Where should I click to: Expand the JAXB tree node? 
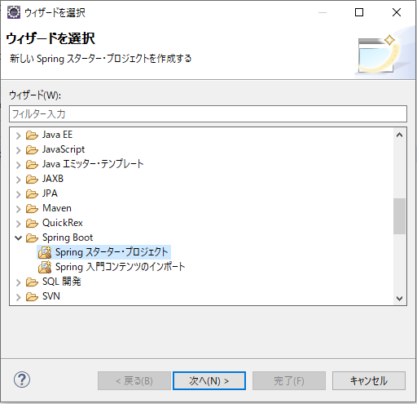(x=18, y=180)
